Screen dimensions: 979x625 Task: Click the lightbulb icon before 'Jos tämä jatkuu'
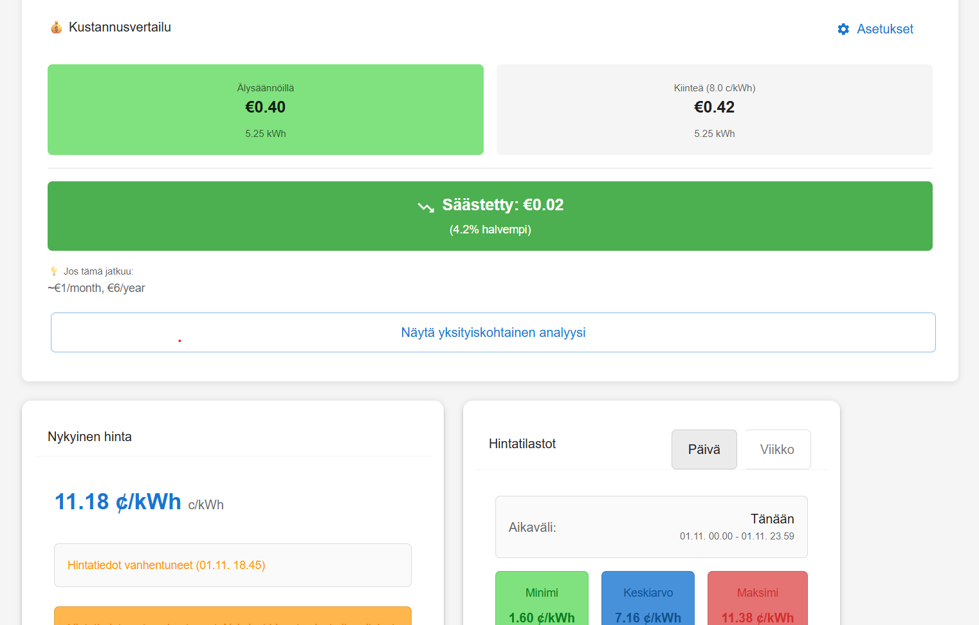(53, 271)
